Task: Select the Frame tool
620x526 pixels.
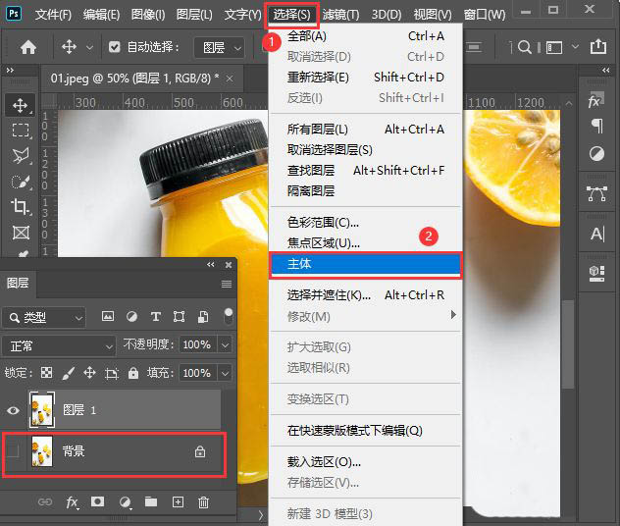Action: (x=21, y=233)
